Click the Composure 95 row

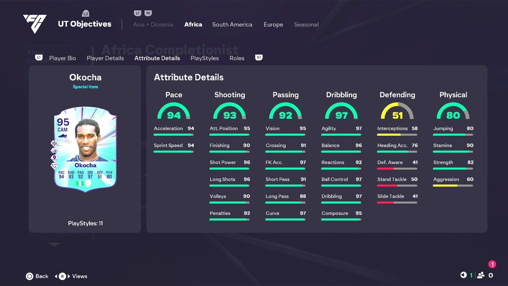341,216
